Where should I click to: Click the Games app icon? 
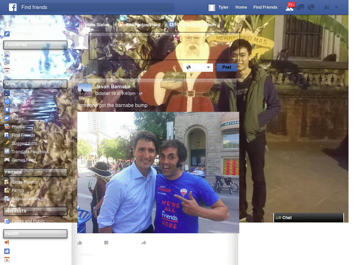coord(7,93)
